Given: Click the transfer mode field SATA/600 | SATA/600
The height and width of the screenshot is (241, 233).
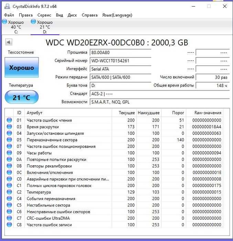Looking at the screenshot, I should tap(120, 77).
